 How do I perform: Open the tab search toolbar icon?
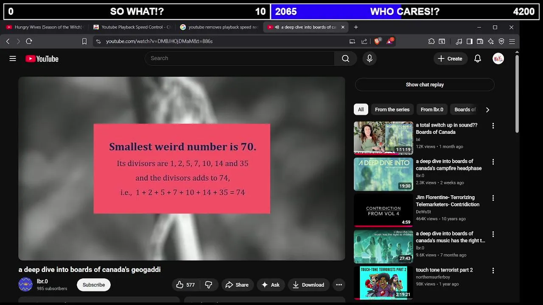click(x=442, y=41)
